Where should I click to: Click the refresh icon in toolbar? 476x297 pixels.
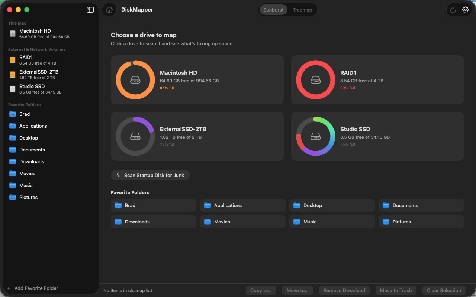coord(453,10)
